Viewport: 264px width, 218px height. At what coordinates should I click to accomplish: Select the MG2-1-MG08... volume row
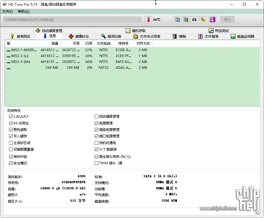[x=132, y=50]
